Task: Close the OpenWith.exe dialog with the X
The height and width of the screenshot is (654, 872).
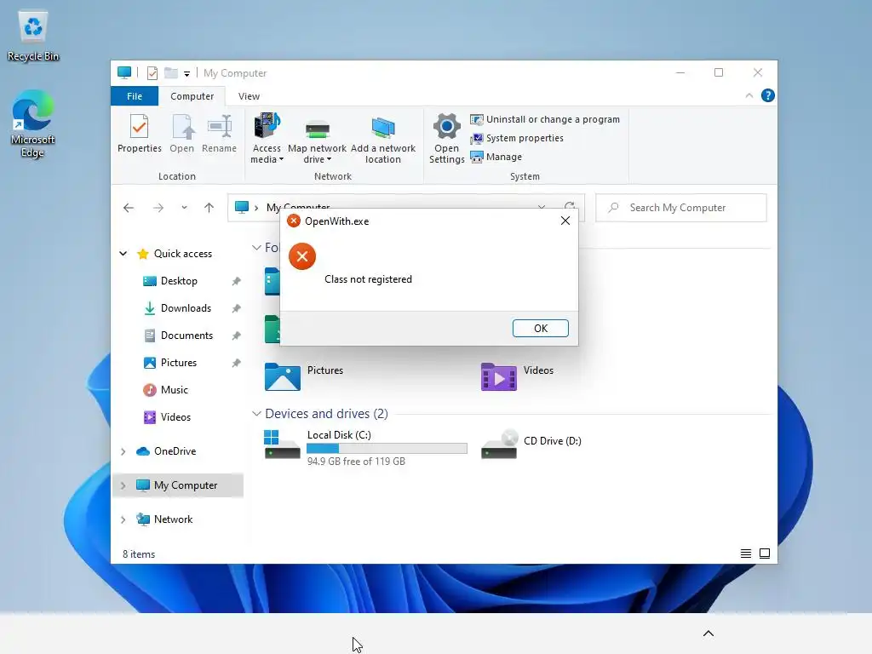Action: [565, 221]
